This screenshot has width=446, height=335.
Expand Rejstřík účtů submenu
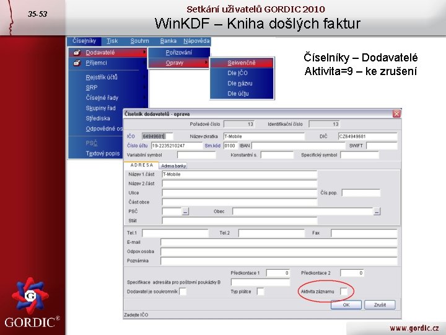pyautogui.click(x=108, y=77)
